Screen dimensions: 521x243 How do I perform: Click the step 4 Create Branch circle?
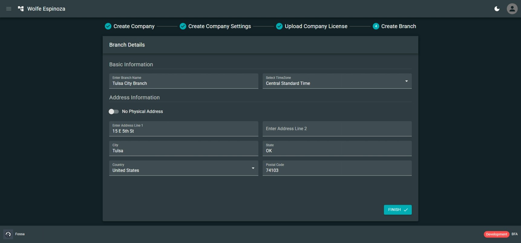pos(376,26)
